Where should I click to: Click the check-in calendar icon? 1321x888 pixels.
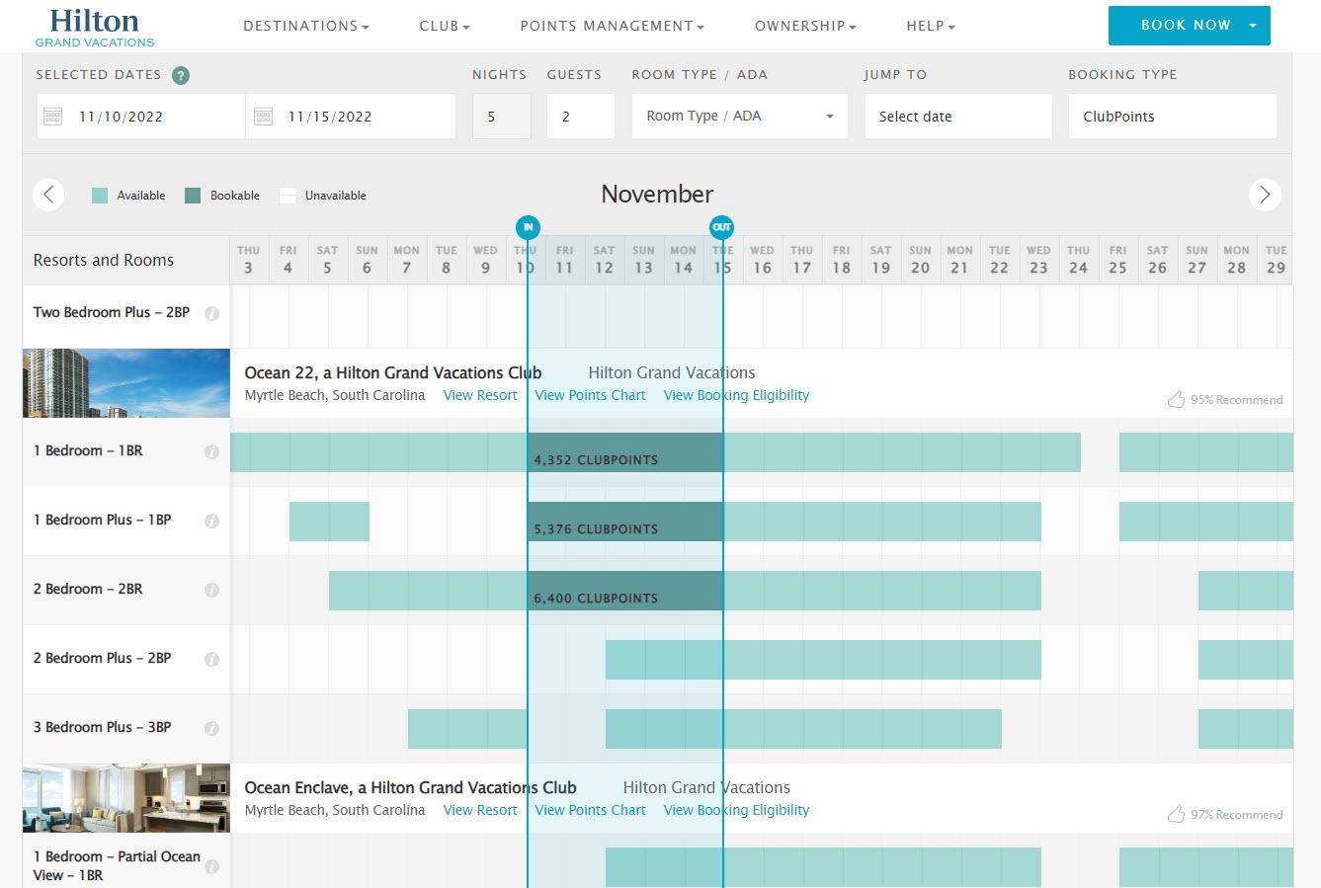[53, 117]
